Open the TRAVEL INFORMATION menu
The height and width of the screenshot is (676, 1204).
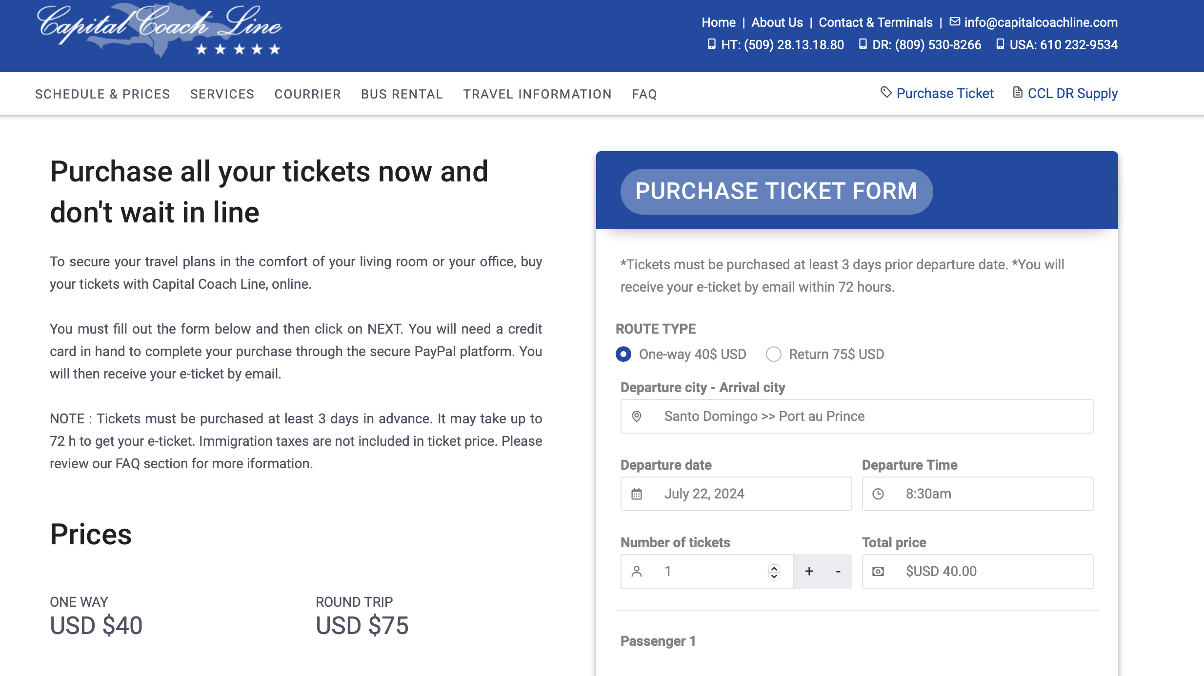coord(537,94)
